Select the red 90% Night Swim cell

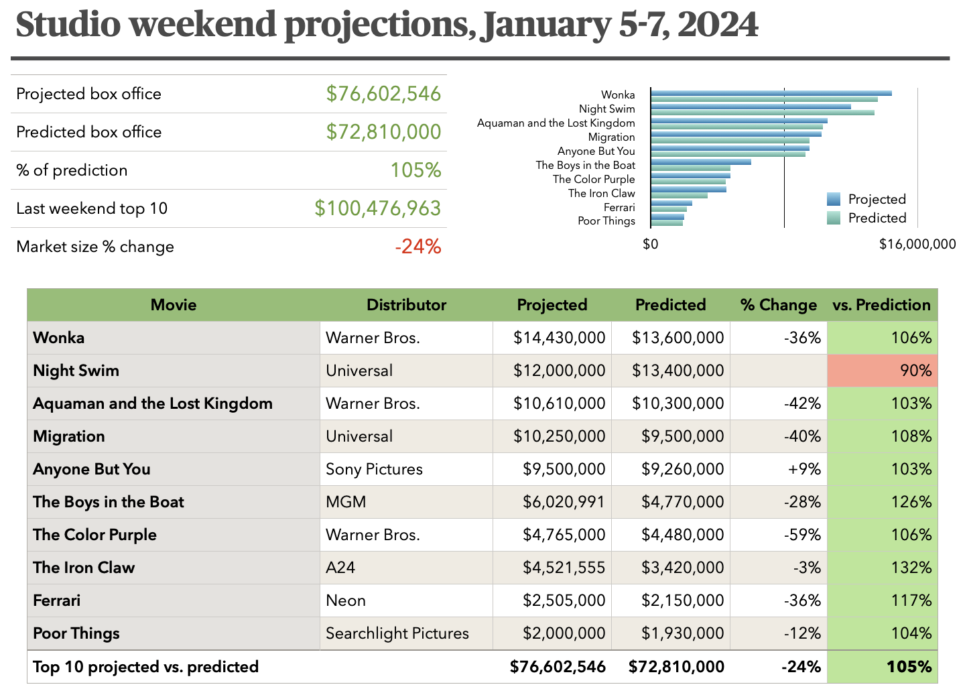click(883, 371)
